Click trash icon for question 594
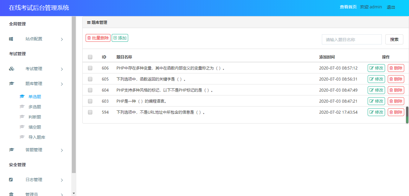 [x=391, y=112]
